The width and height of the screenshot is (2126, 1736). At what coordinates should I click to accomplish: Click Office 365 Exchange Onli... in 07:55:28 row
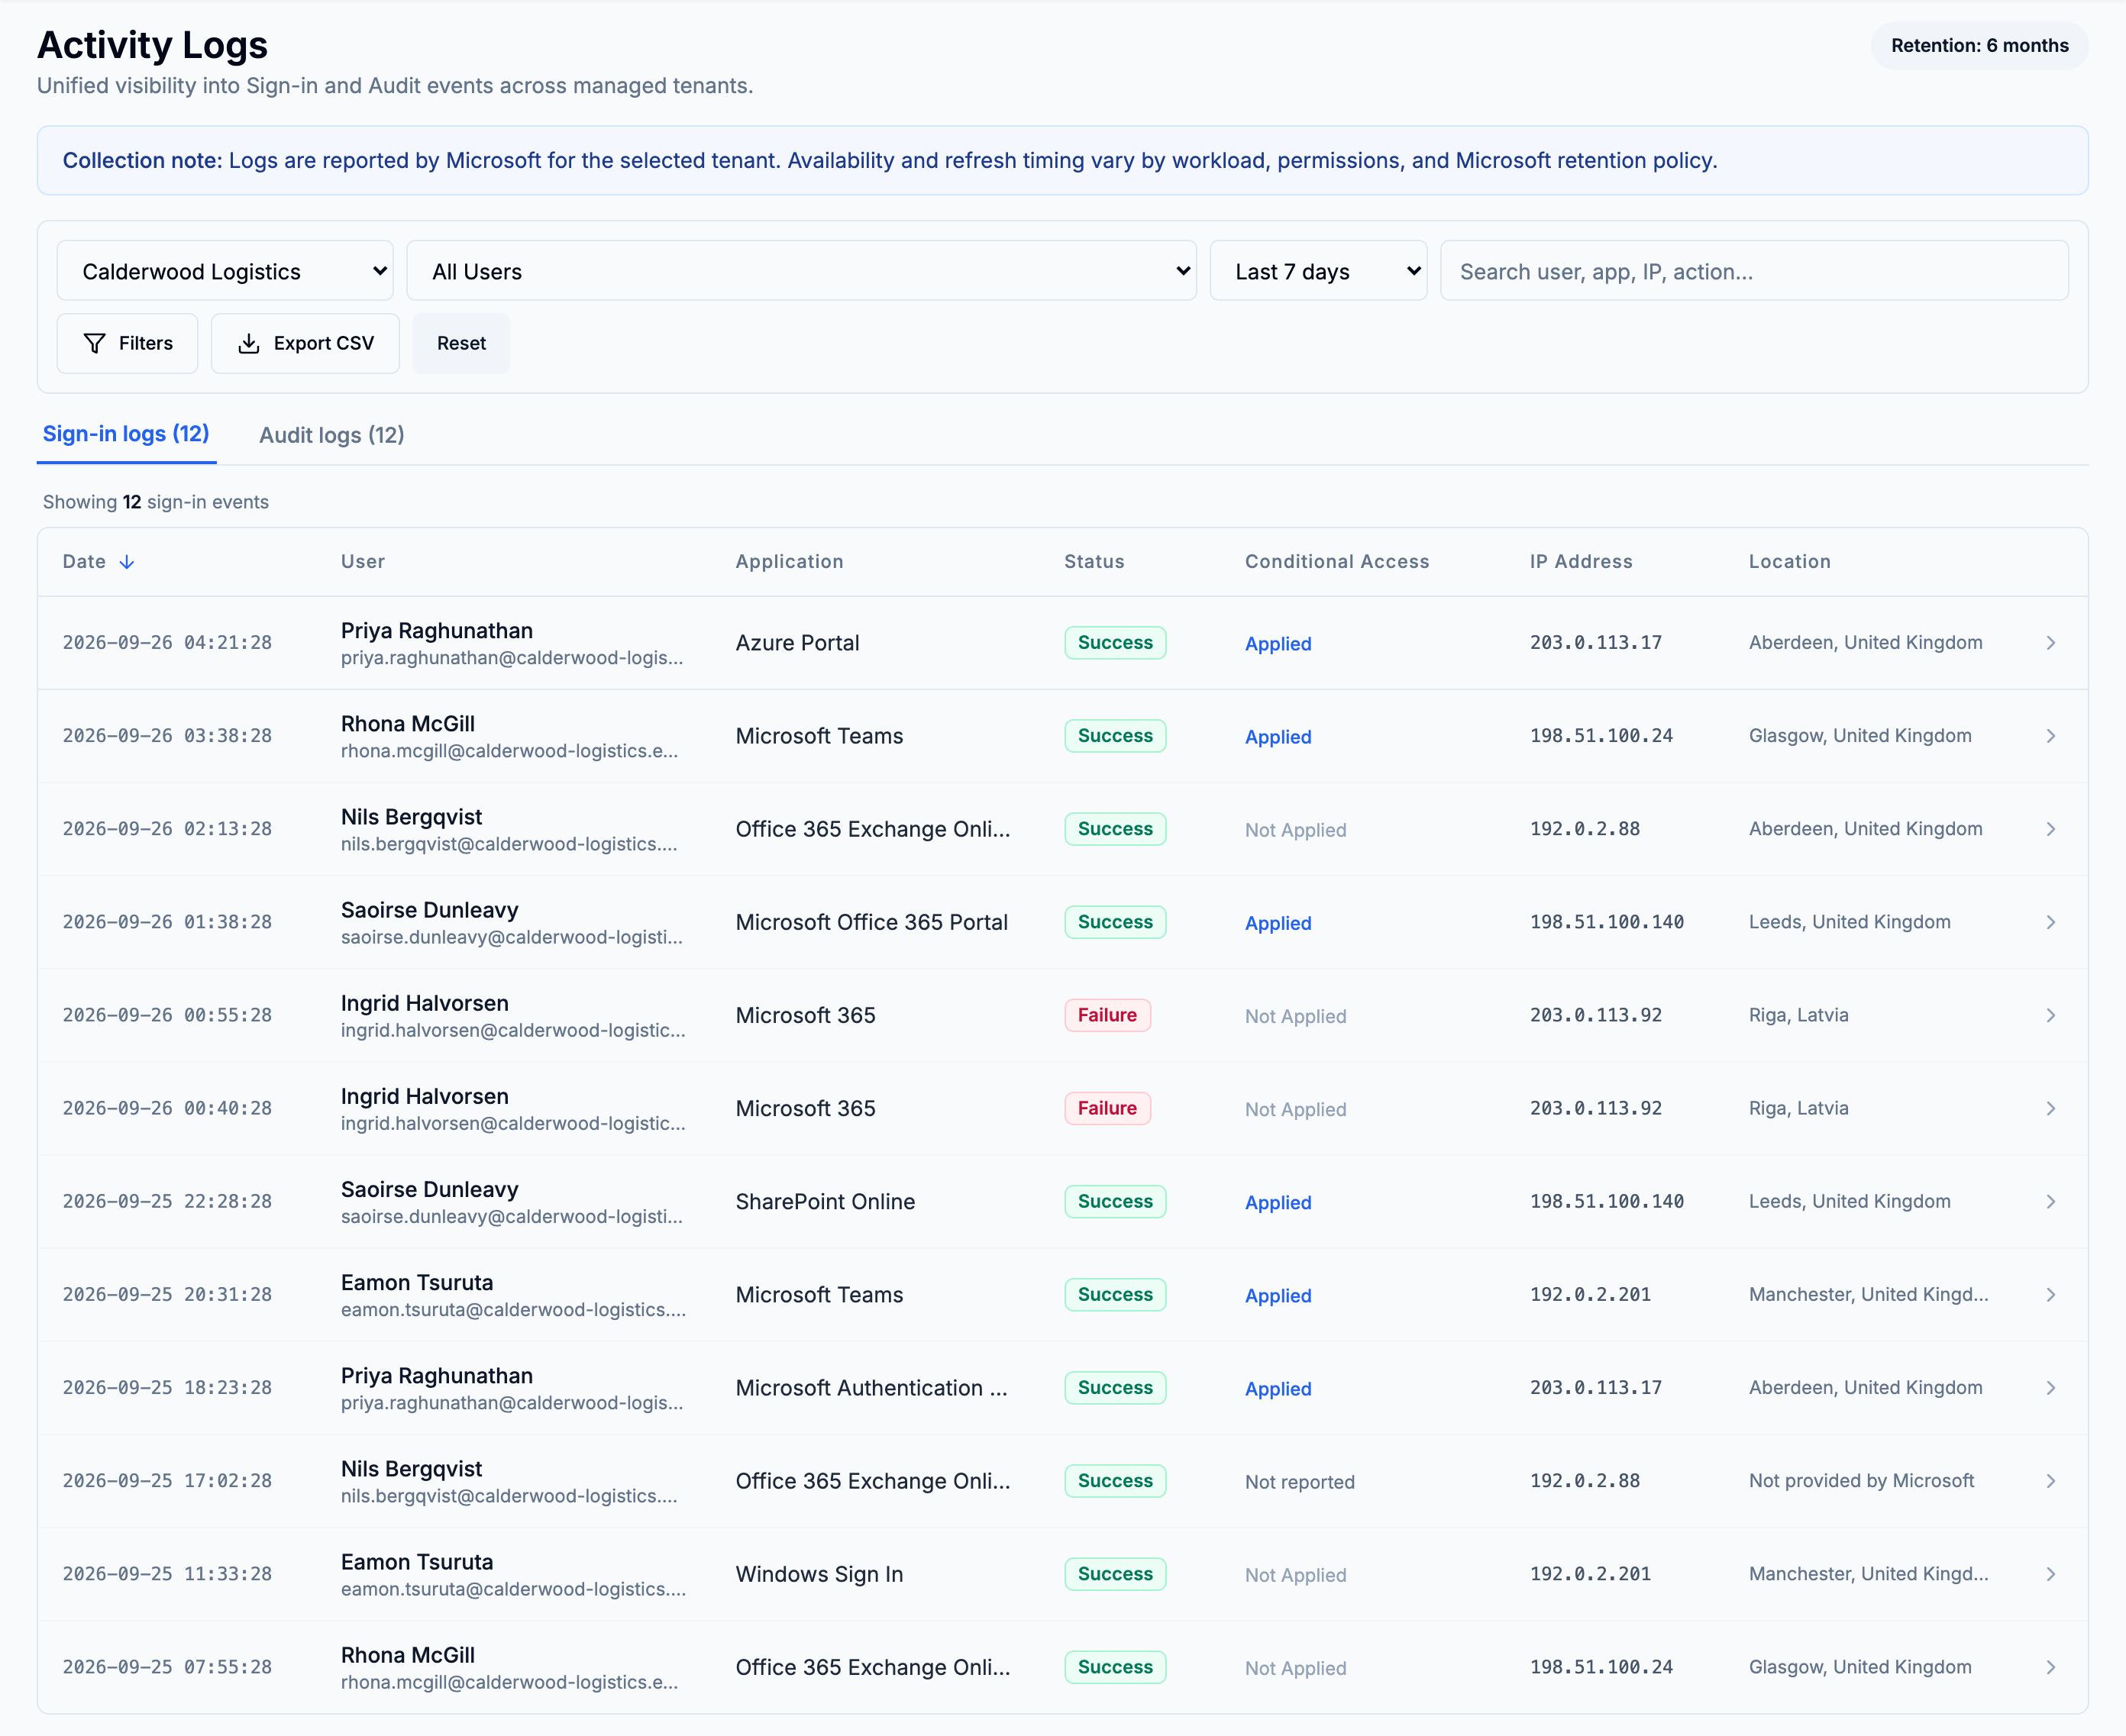pos(874,1668)
